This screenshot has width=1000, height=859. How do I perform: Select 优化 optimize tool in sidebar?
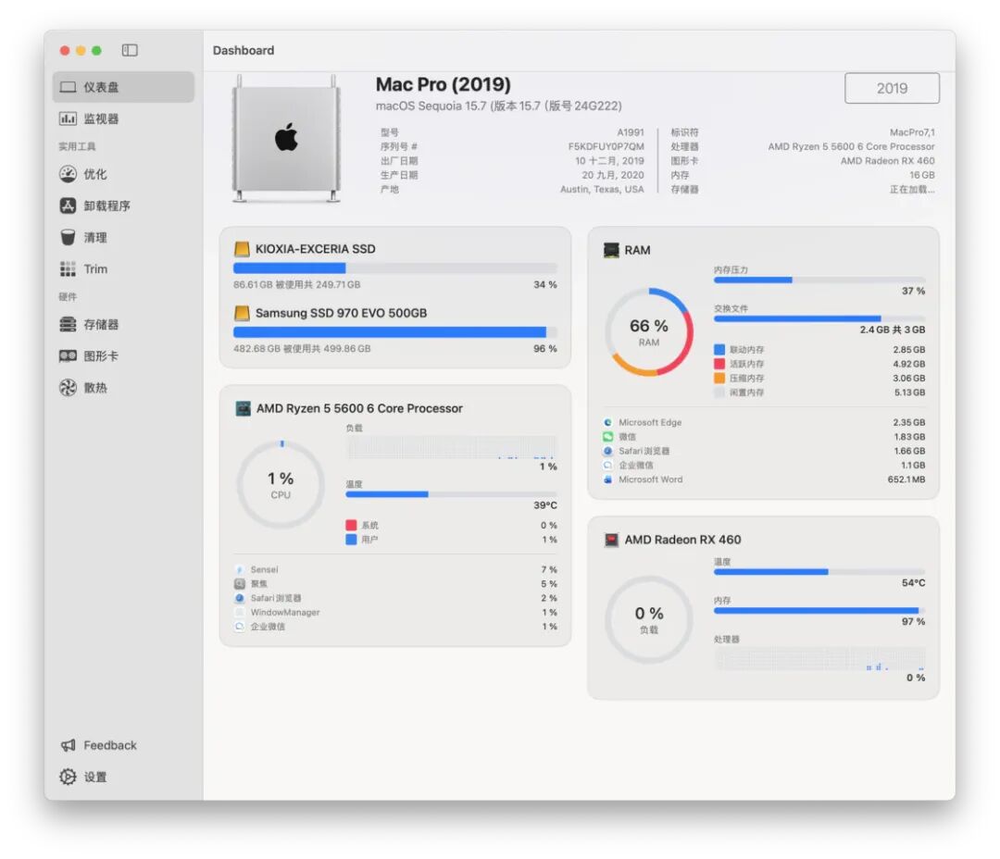[x=123, y=174]
